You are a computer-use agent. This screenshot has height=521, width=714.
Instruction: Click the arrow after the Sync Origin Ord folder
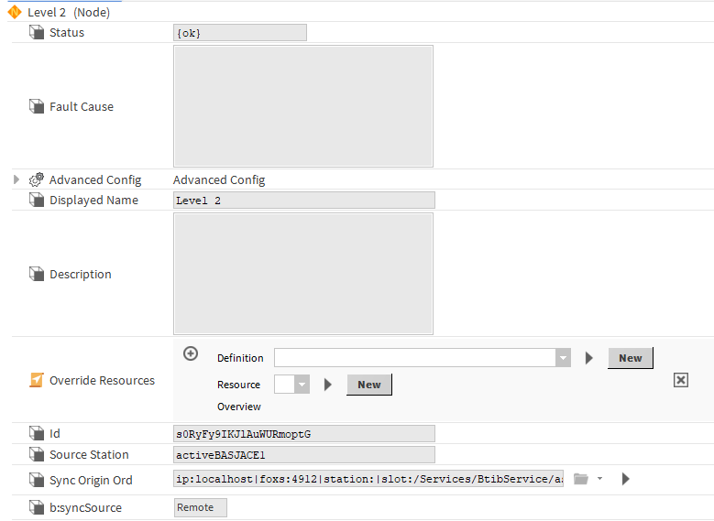tap(625, 479)
